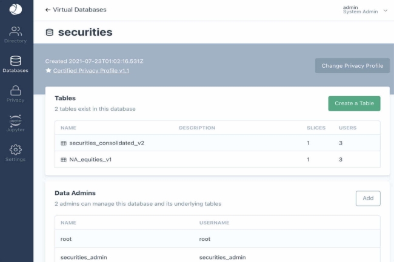Open Settings gear icon
Screen dimensions: 394x262
[16, 149]
